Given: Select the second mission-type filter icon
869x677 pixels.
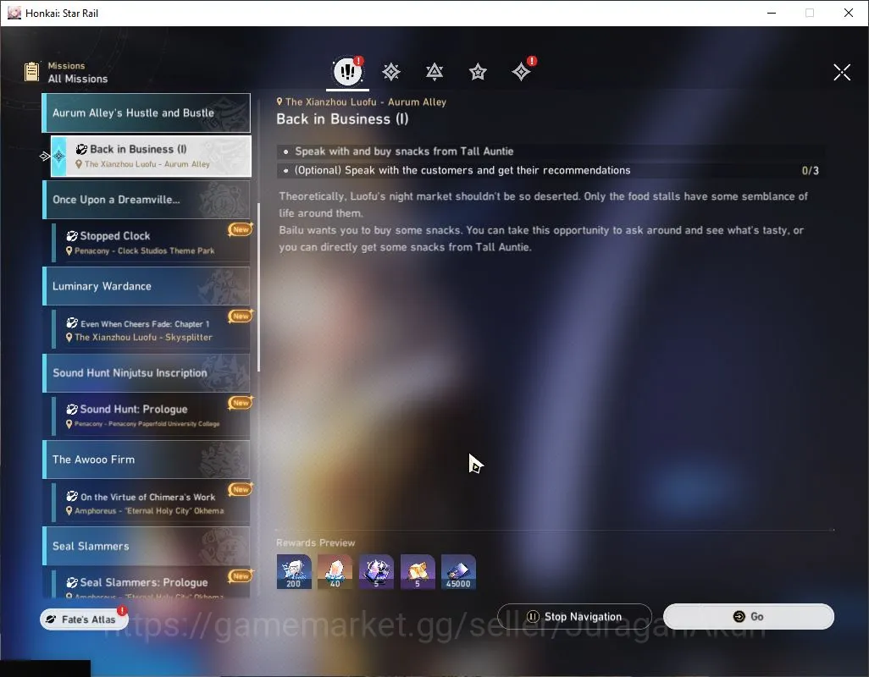Looking at the screenshot, I should point(391,71).
